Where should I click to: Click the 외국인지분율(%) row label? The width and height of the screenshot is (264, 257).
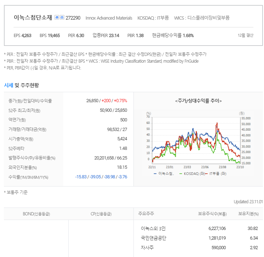click(22, 168)
